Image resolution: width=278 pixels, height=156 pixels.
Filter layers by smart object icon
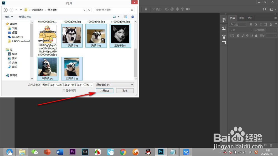tap(270, 24)
